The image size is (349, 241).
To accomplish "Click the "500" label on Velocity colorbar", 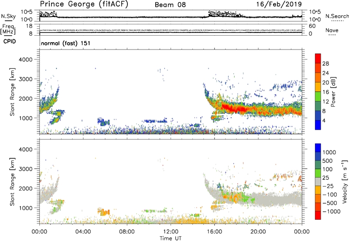I will click(x=328, y=161).
